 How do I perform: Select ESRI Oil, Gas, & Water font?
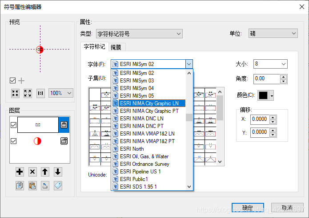click(x=148, y=156)
